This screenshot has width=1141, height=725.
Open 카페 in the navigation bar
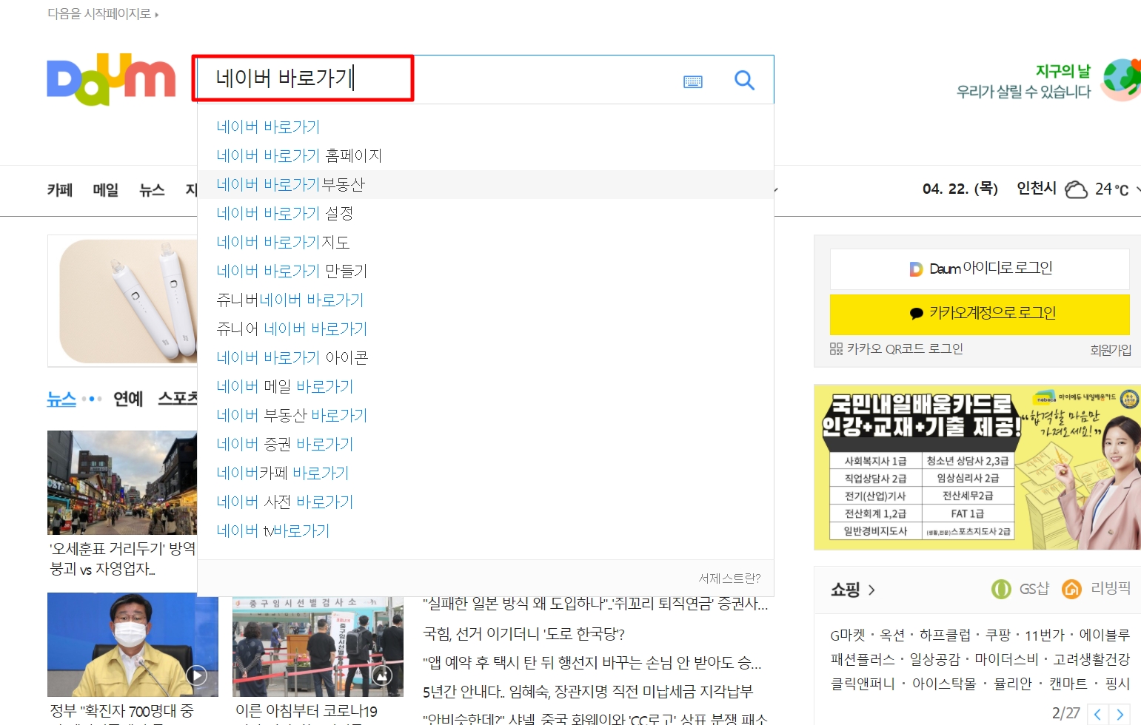coord(60,190)
